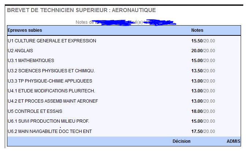Click the 20.00/20.00 grade for Anglais
Viewport: 248px width, 153px height.
click(x=203, y=50)
